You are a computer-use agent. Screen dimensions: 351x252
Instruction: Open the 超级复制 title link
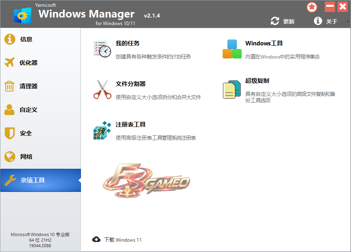tap(257, 81)
